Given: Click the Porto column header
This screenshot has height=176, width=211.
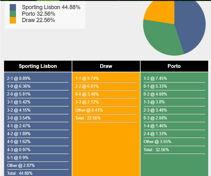Looking at the screenshot, I should tap(174, 66).
